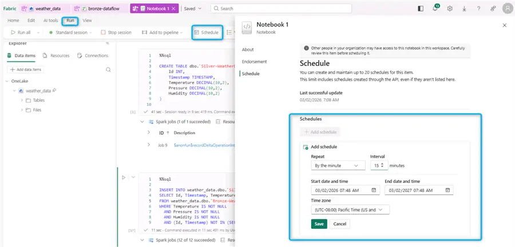Viewport: 515px width, 247px height.
Task: Expand the Tables folder
Action: click(22, 101)
